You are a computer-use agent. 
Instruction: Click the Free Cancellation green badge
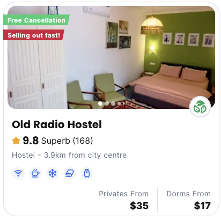(36, 20)
